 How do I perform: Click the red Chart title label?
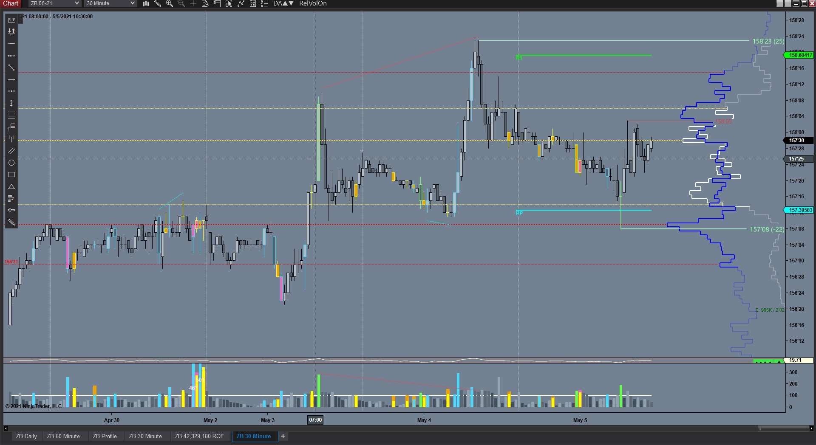11,3
